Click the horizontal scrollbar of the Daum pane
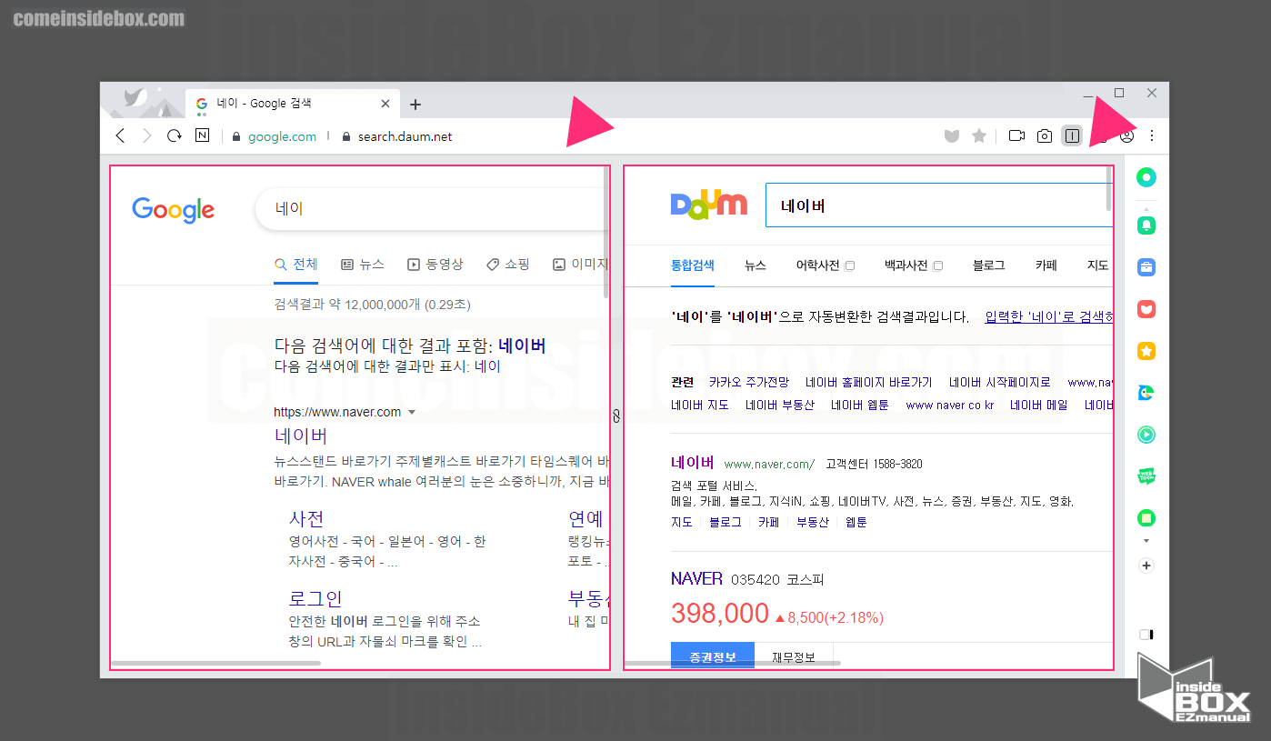 (x=733, y=664)
